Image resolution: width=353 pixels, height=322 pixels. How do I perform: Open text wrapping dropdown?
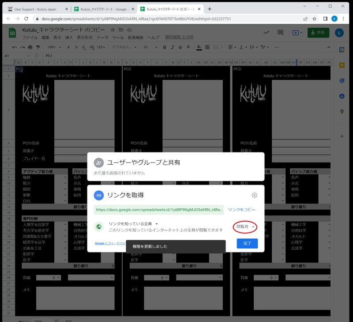coord(254,47)
